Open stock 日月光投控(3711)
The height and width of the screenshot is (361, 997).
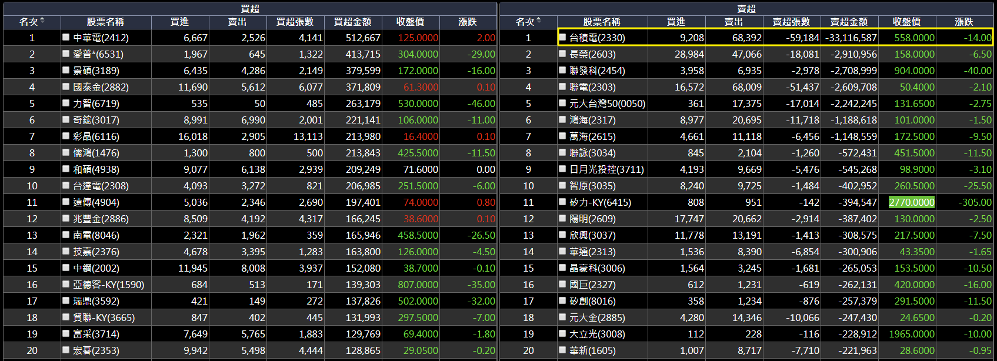point(606,169)
